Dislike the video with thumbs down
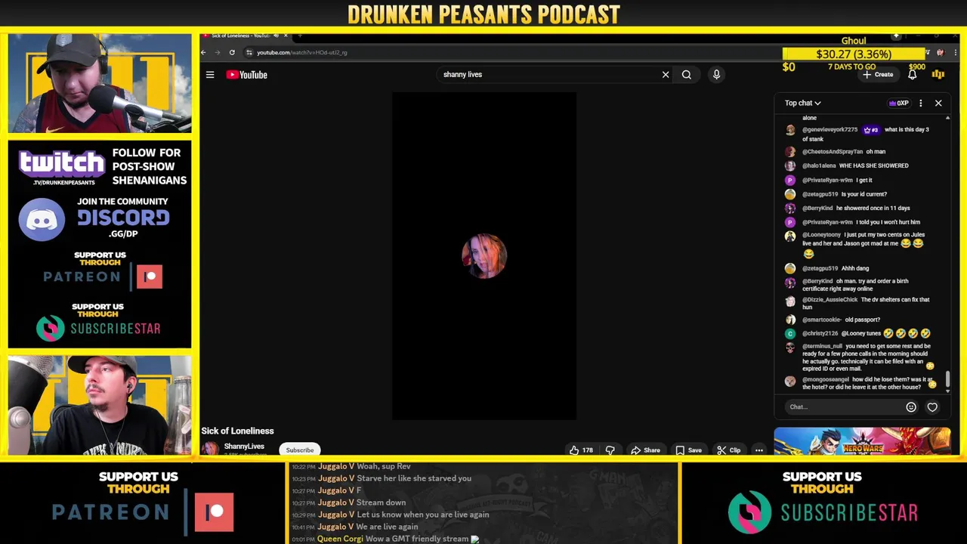This screenshot has height=544, width=967. (x=610, y=450)
